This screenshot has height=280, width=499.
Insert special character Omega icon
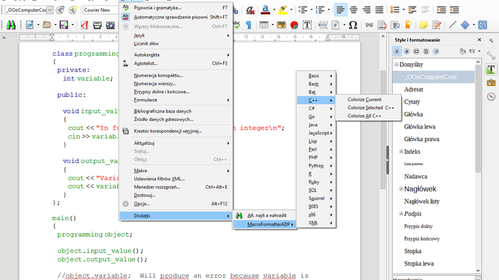[353, 25]
